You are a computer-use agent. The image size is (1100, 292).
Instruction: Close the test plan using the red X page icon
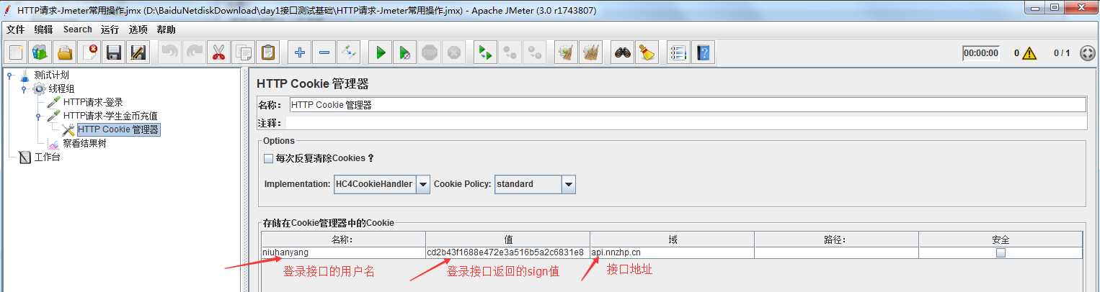[89, 53]
